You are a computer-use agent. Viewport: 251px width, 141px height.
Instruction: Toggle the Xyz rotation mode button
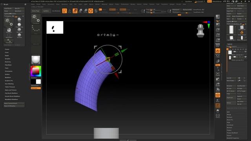coord(218,65)
